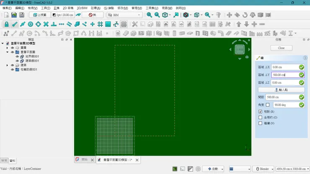
Task: Click the snap intersection X icon
Action: (x=46, y=24)
